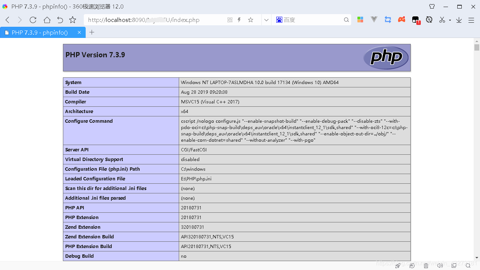
Task: Toggle speed mode with the lightning icon
Action: click(x=239, y=20)
